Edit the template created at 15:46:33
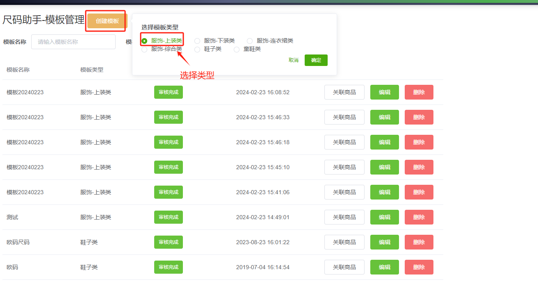The image size is (538, 304). 384,117
